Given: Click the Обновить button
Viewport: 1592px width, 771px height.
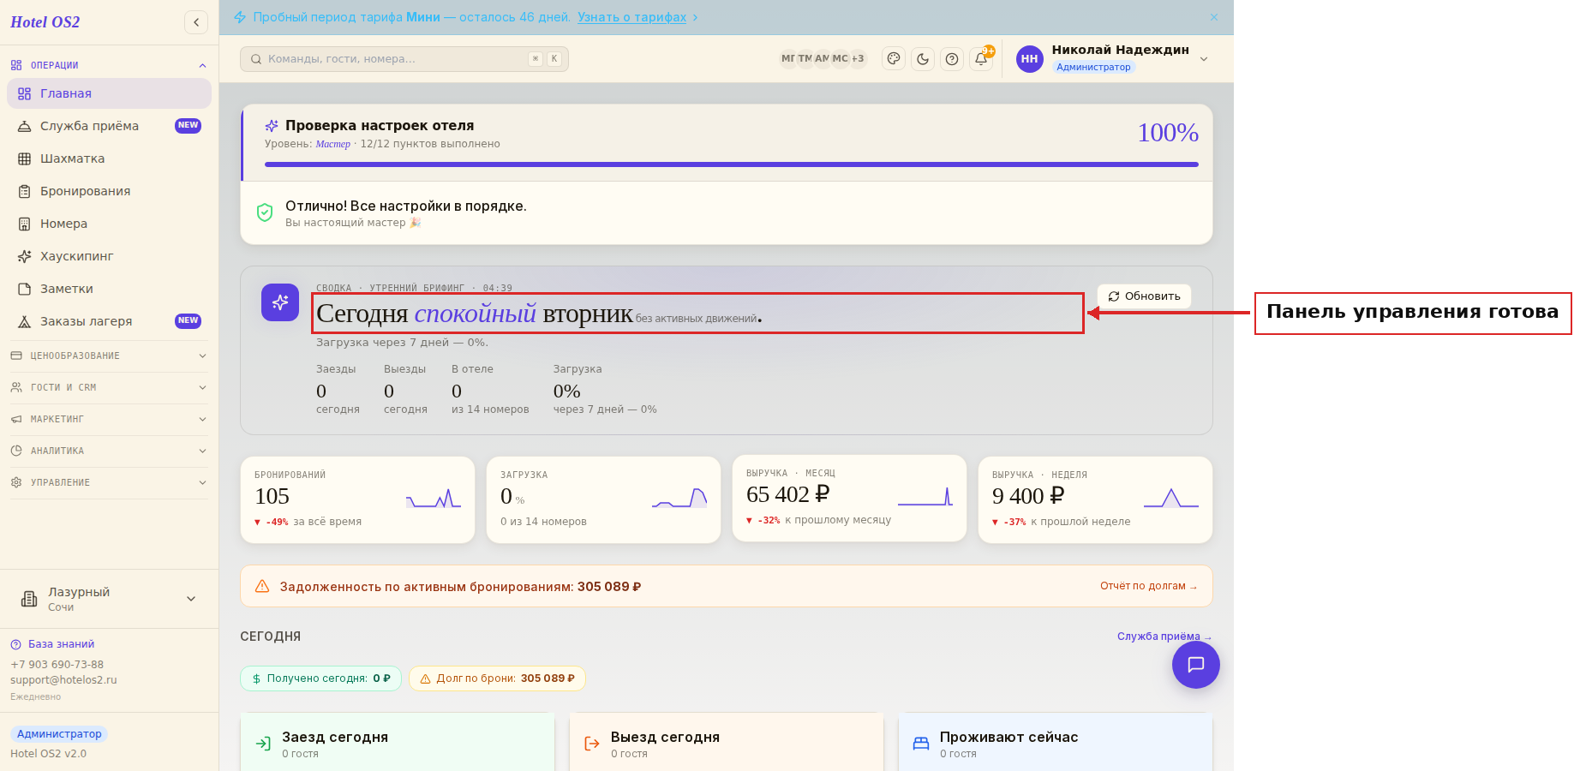Looking at the screenshot, I should pyautogui.click(x=1144, y=296).
